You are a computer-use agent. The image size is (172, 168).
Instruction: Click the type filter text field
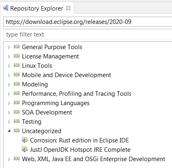point(88,34)
